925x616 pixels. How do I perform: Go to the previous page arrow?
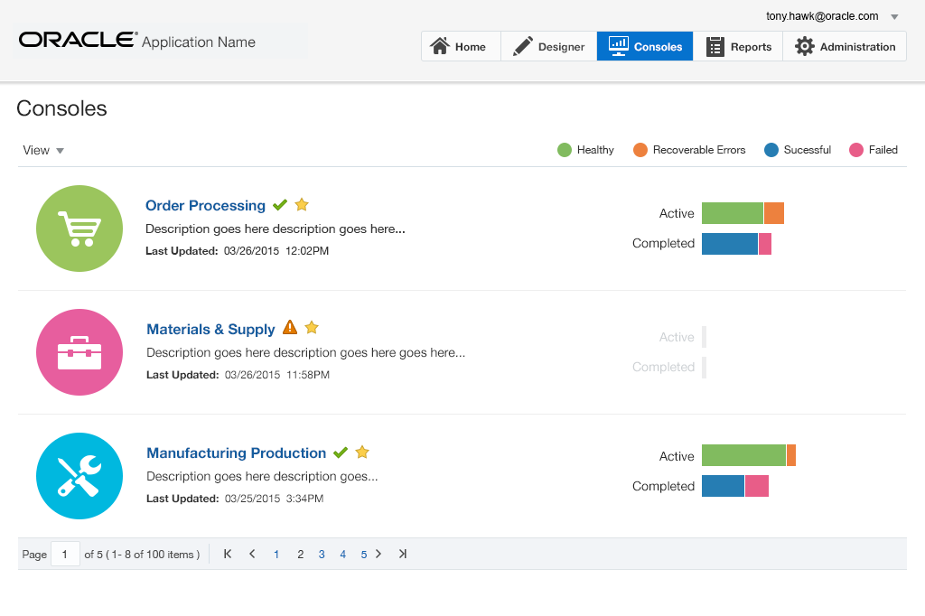coord(252,554)
